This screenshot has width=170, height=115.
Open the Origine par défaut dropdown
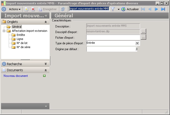tap(136, 49)
